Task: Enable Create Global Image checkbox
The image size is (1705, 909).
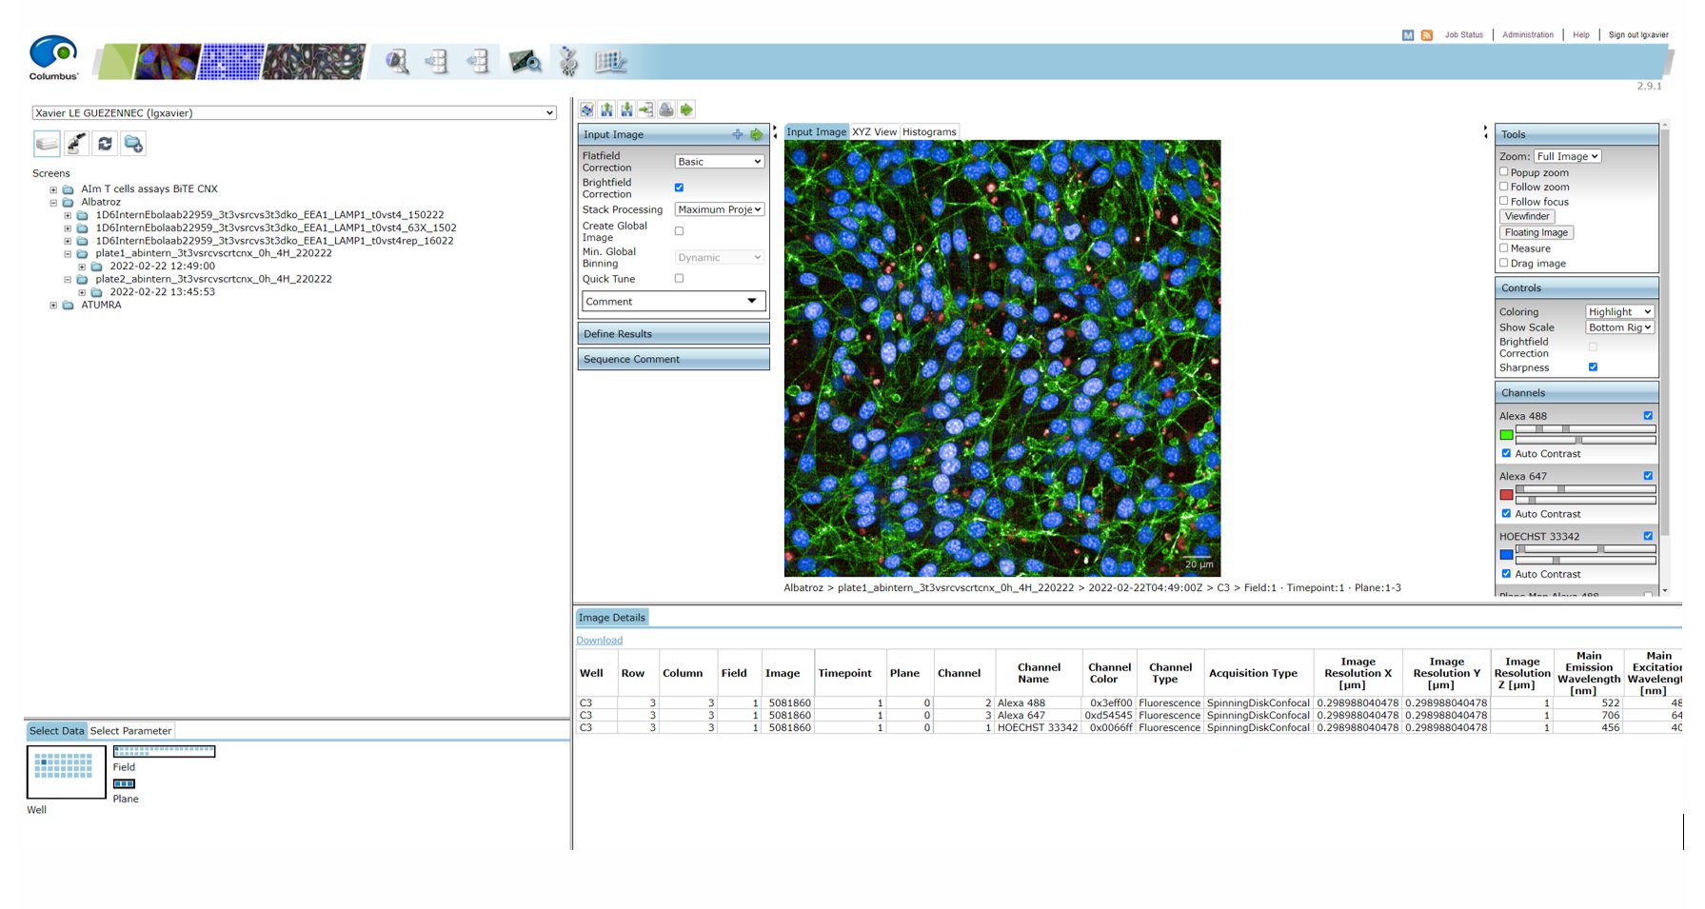Action: pos(679,231)
